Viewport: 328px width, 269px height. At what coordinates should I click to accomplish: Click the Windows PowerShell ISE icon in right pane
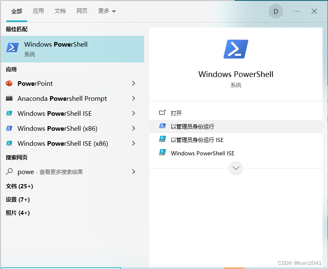(x=163, y=152)
